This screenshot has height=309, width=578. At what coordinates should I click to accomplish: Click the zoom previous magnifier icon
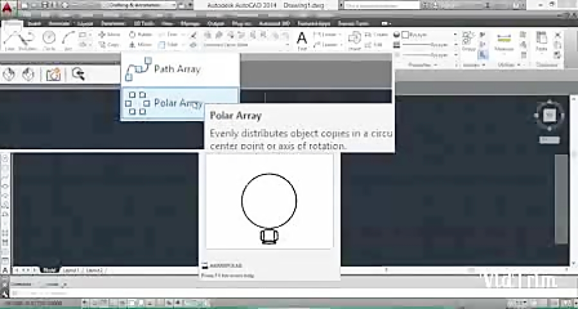(x=78, y=74)
